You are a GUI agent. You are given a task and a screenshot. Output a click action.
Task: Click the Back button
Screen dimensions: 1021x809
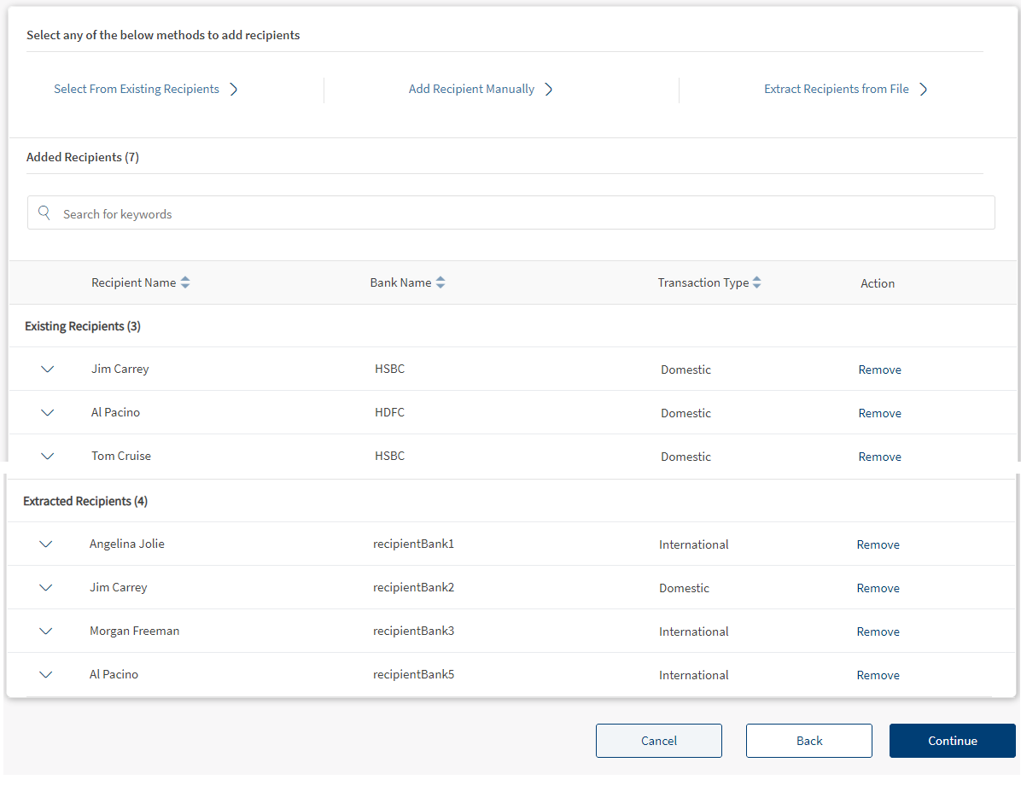[x=808, y=741]
